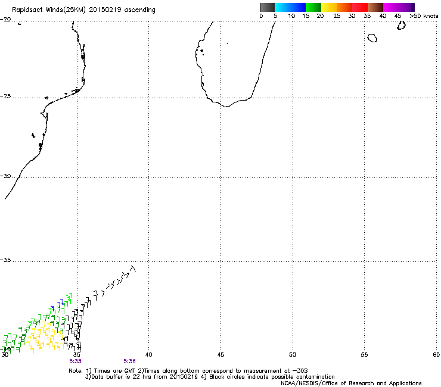Click the latitude label '-25'

(x=5, y=96)
